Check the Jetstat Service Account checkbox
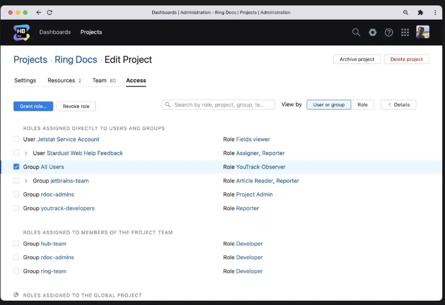This screenshot has height=305, width=445. coord(16,139)
